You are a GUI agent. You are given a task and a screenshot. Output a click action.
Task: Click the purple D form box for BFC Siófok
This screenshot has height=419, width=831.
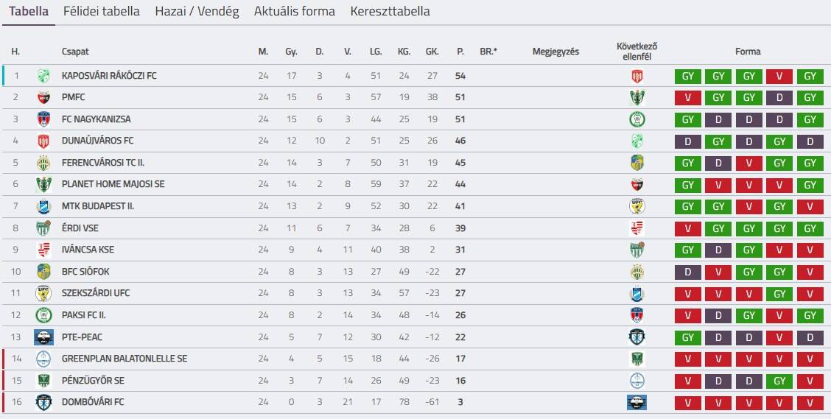pos(688,272)
